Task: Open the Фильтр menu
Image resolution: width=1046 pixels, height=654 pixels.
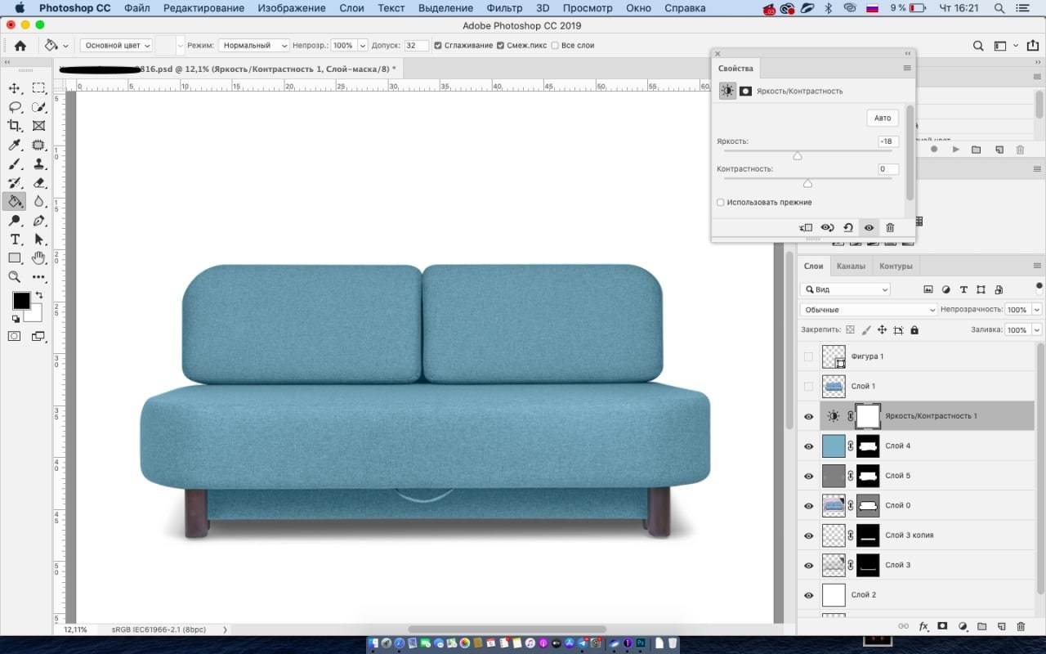Action: [x=504, y=8]
